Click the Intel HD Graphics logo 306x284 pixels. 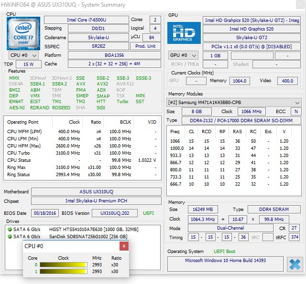184,33
